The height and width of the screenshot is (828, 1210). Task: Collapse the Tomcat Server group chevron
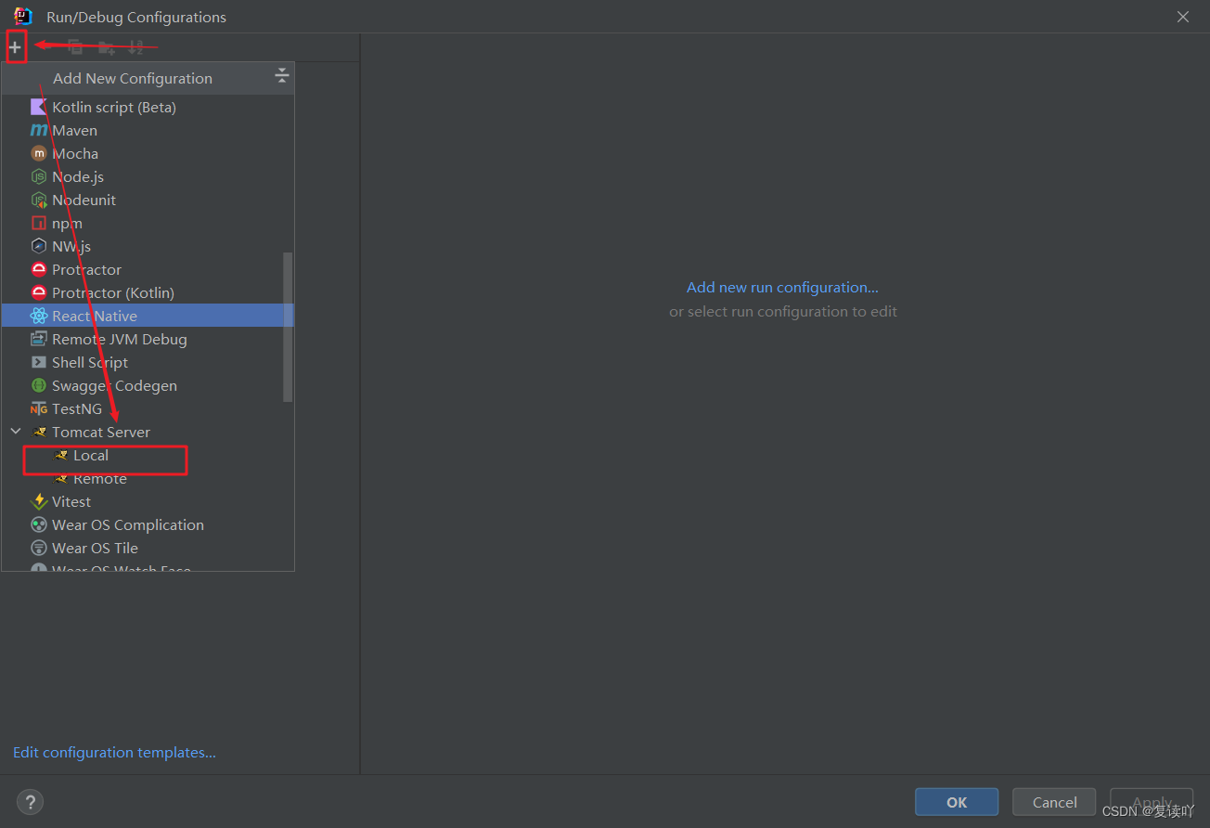16,432
